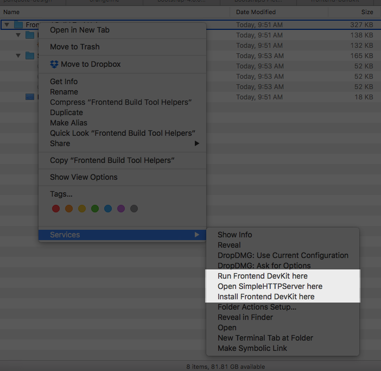Click the Dropbox logo icon
381x371 pixels.
pos(54,64)
